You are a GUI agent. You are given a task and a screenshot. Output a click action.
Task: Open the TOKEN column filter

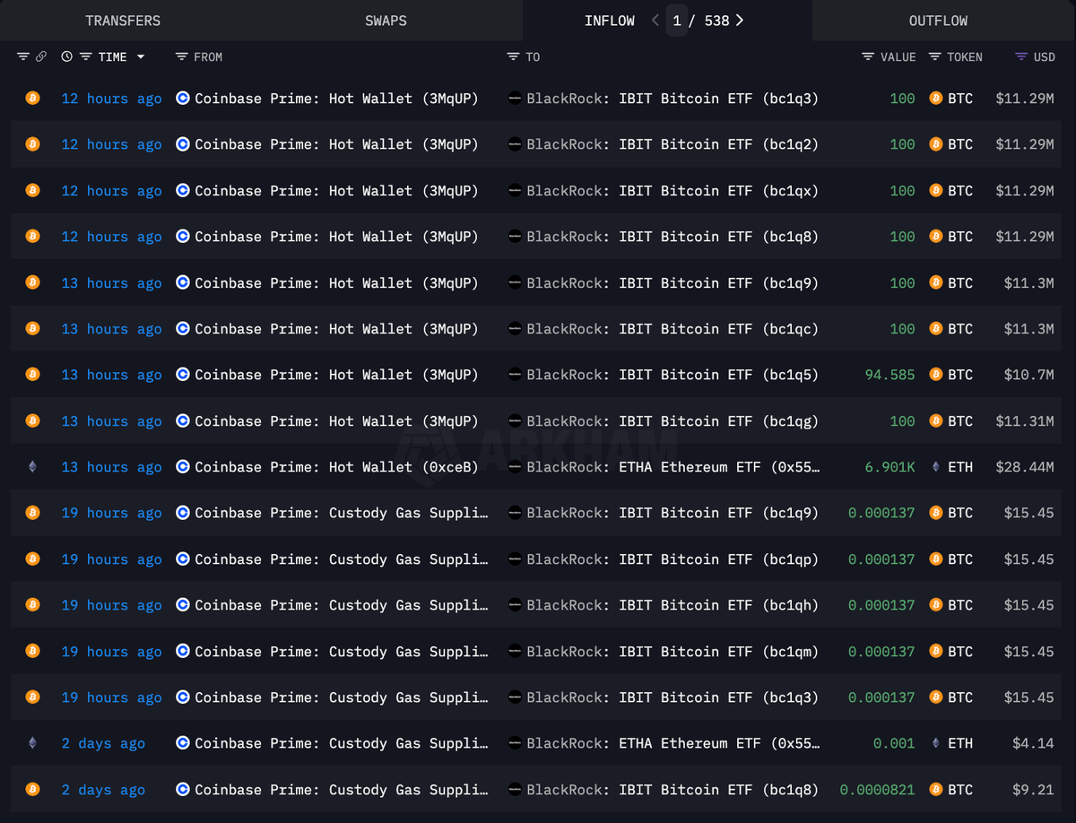pos(935,56)
